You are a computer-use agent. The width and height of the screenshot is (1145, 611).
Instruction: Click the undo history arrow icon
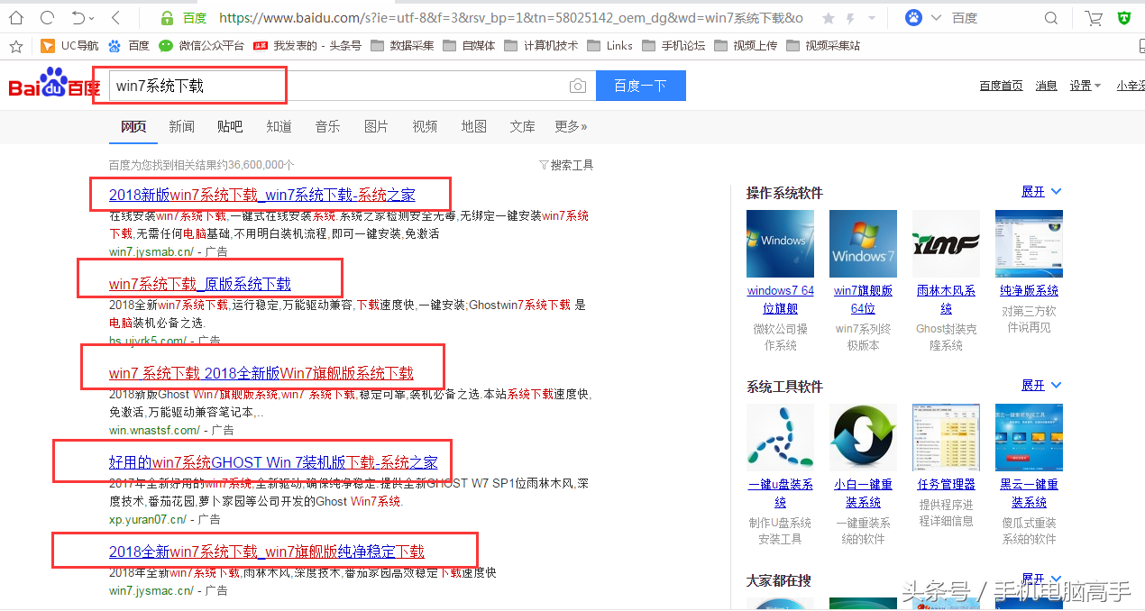78,17
